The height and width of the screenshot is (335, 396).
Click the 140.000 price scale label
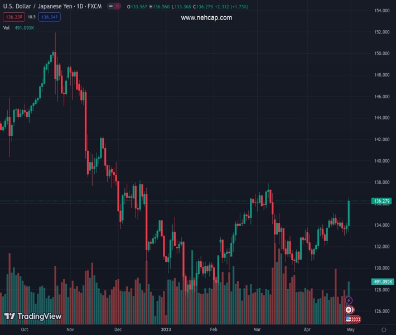point(382,161)
